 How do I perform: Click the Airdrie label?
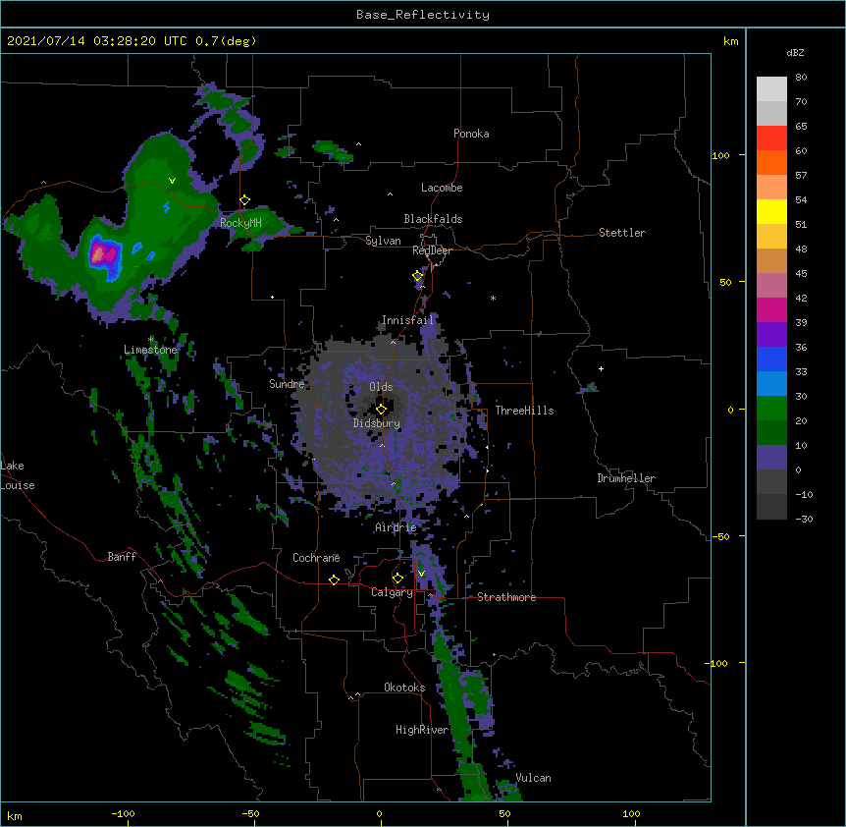[396, 527]
